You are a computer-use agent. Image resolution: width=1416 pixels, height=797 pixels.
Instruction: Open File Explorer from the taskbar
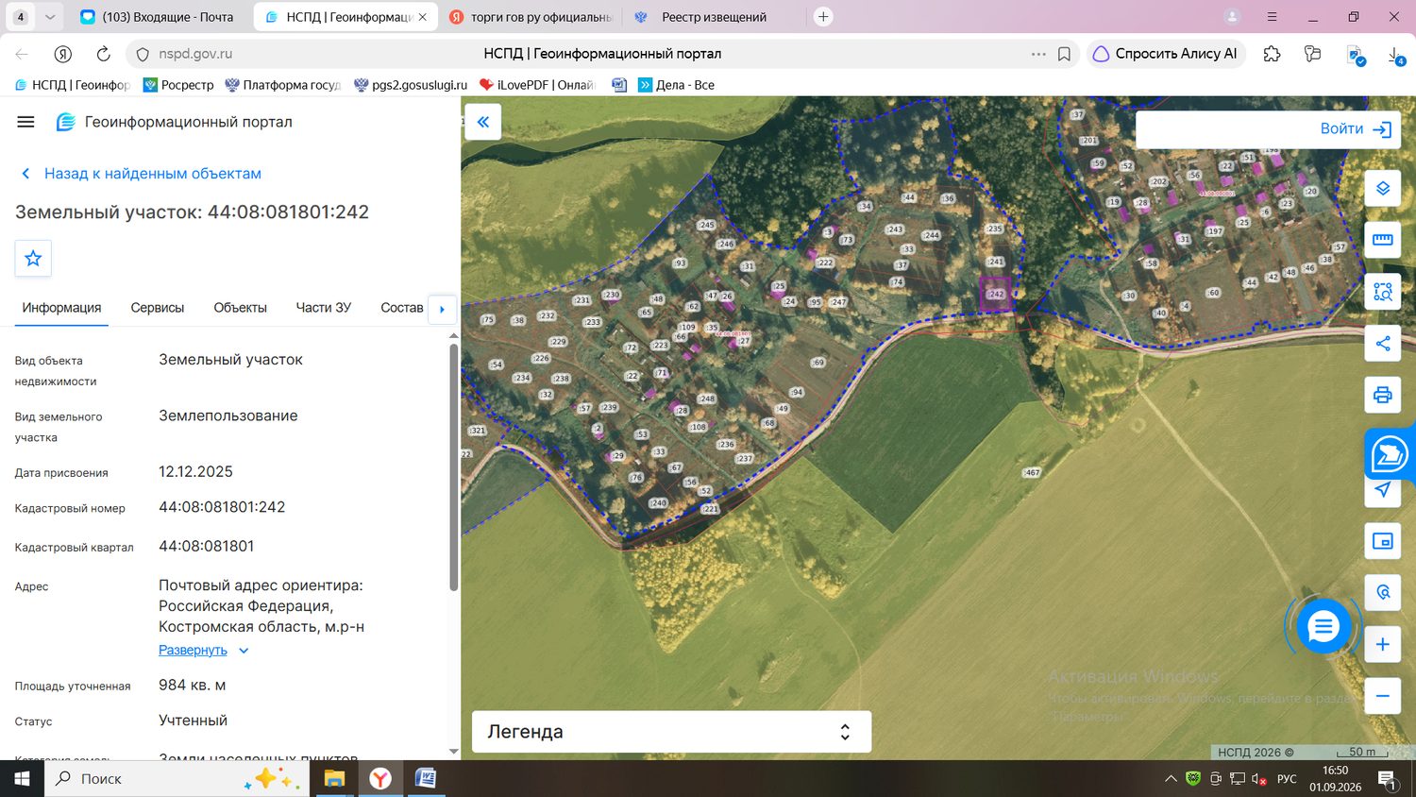tap(334, 779)
